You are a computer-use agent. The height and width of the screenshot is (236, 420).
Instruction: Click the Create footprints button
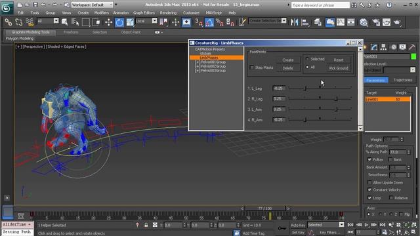tap(287, 60)
